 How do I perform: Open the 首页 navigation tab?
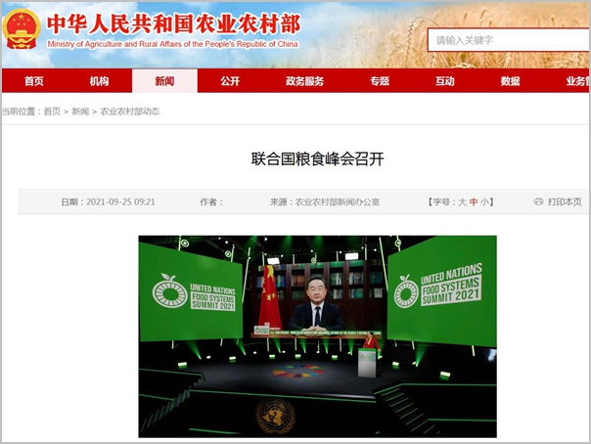pos(34,81)
